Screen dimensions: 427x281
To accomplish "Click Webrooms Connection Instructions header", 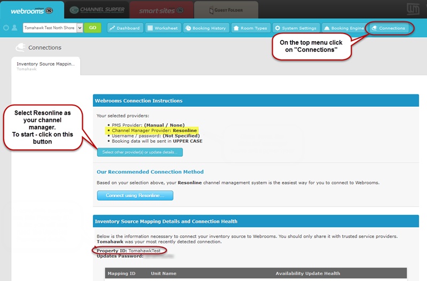I will coord(139,101).
